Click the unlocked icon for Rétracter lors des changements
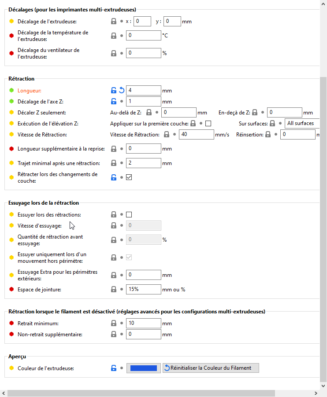This screenshot has width=327, height=397. coord(114,177)
